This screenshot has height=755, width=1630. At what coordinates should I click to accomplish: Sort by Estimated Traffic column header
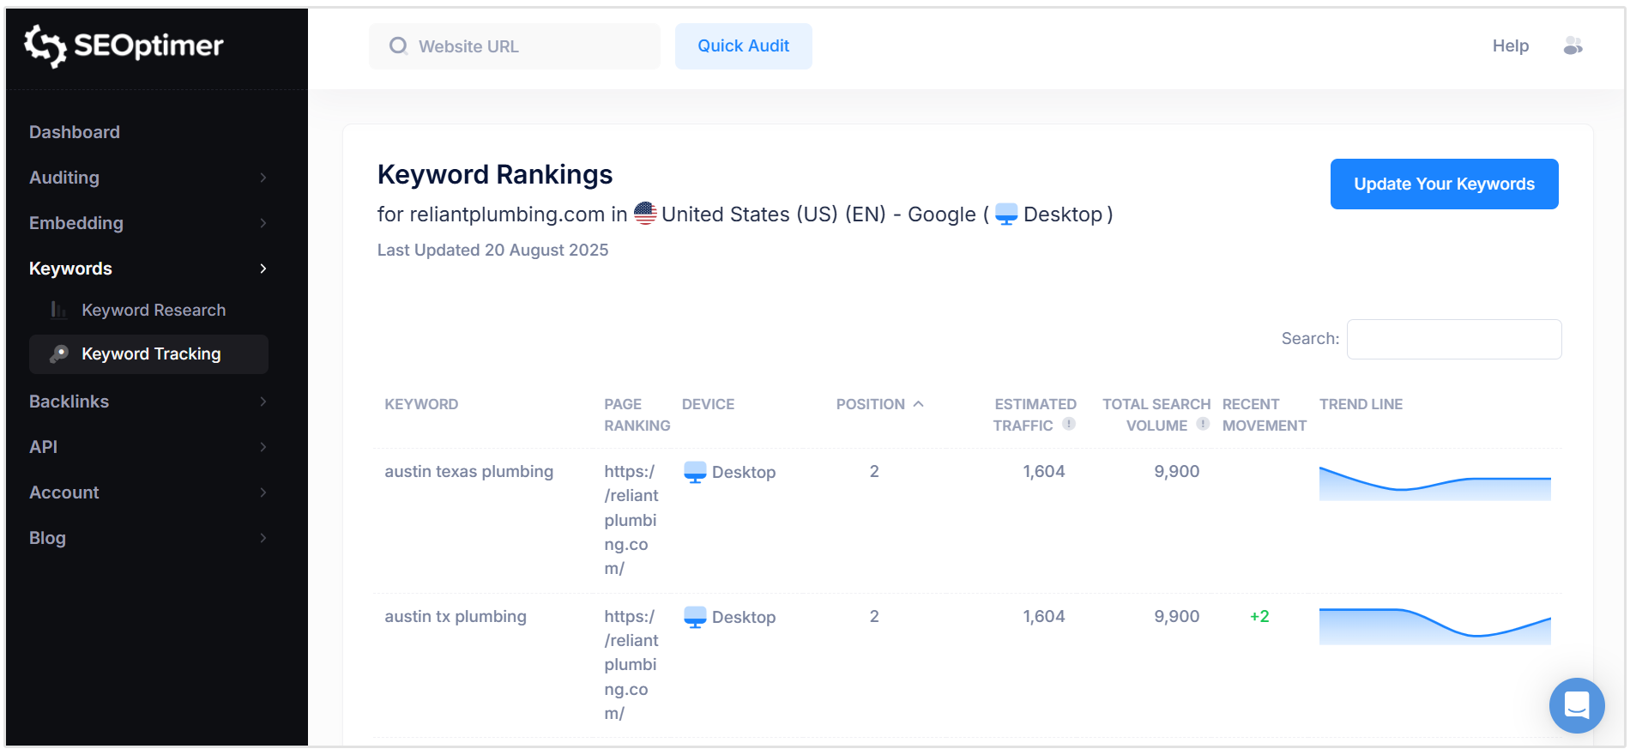tap(1035, 414)
